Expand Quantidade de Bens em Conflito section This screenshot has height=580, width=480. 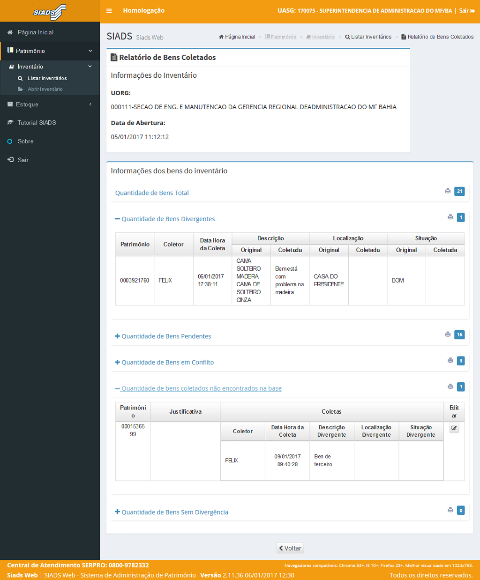tap(165, 363)
